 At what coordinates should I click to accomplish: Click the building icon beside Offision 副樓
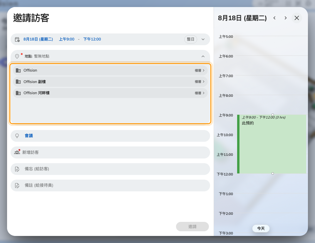[x=18, y=82]
